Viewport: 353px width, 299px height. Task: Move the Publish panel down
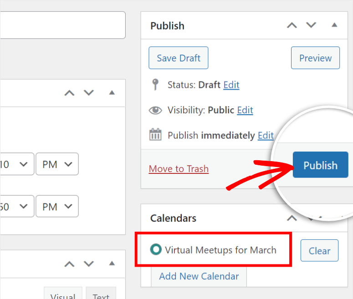[311, 25]
